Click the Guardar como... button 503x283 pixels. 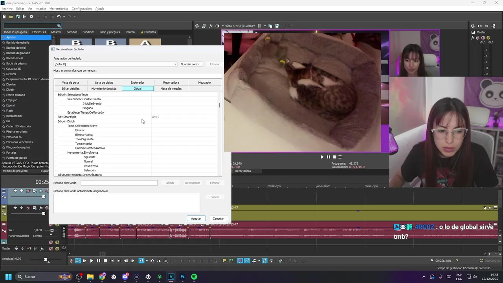pos(191,64)
